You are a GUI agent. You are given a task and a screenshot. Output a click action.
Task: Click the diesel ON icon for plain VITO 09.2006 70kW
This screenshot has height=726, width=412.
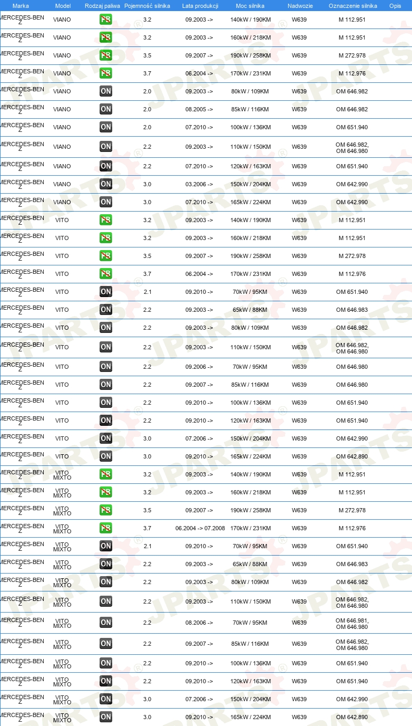(106, 367)
